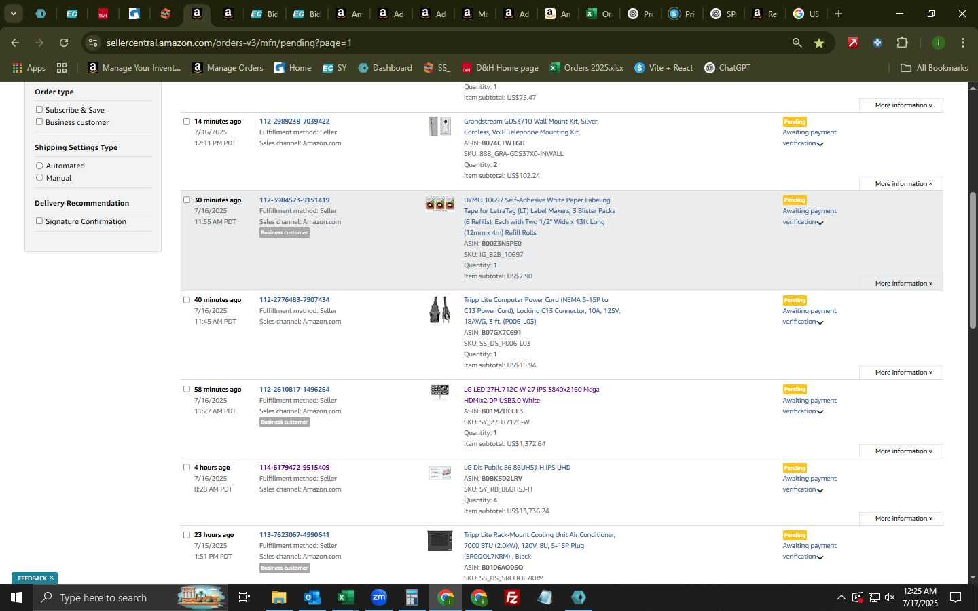The width and height of the screenshot is (978, 611).
Task: Open the LG LED 27HJ712C-W product link
Action: [x=531, y=395]
